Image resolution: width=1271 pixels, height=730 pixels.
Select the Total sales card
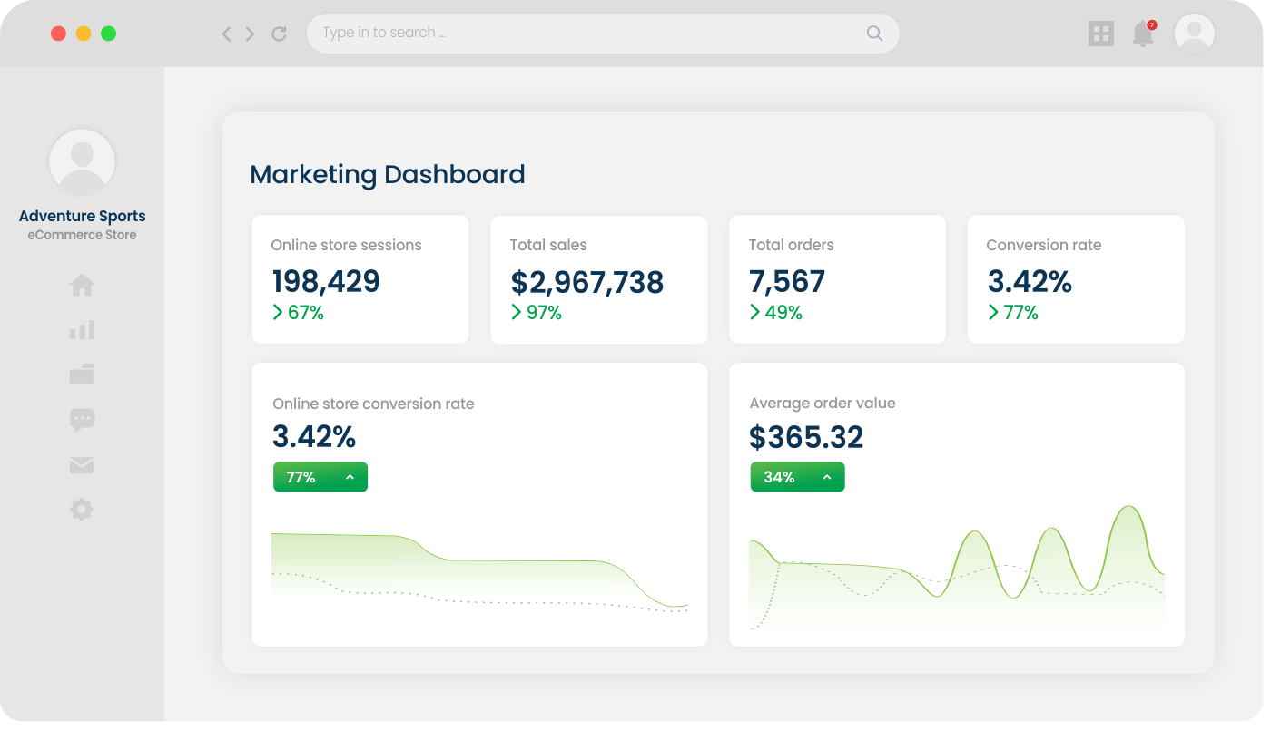click(x=598, y=279)
